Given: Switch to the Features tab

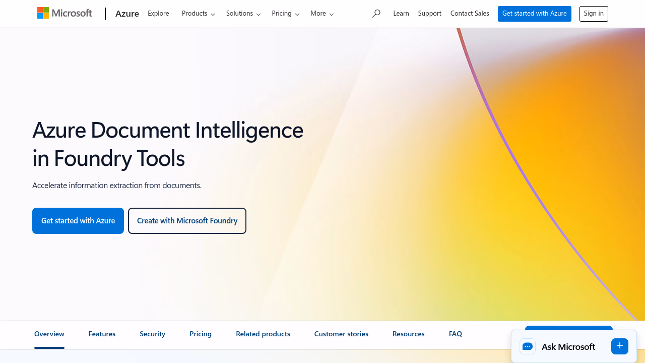Looking at the screenshot, I should tap(102, 334).
